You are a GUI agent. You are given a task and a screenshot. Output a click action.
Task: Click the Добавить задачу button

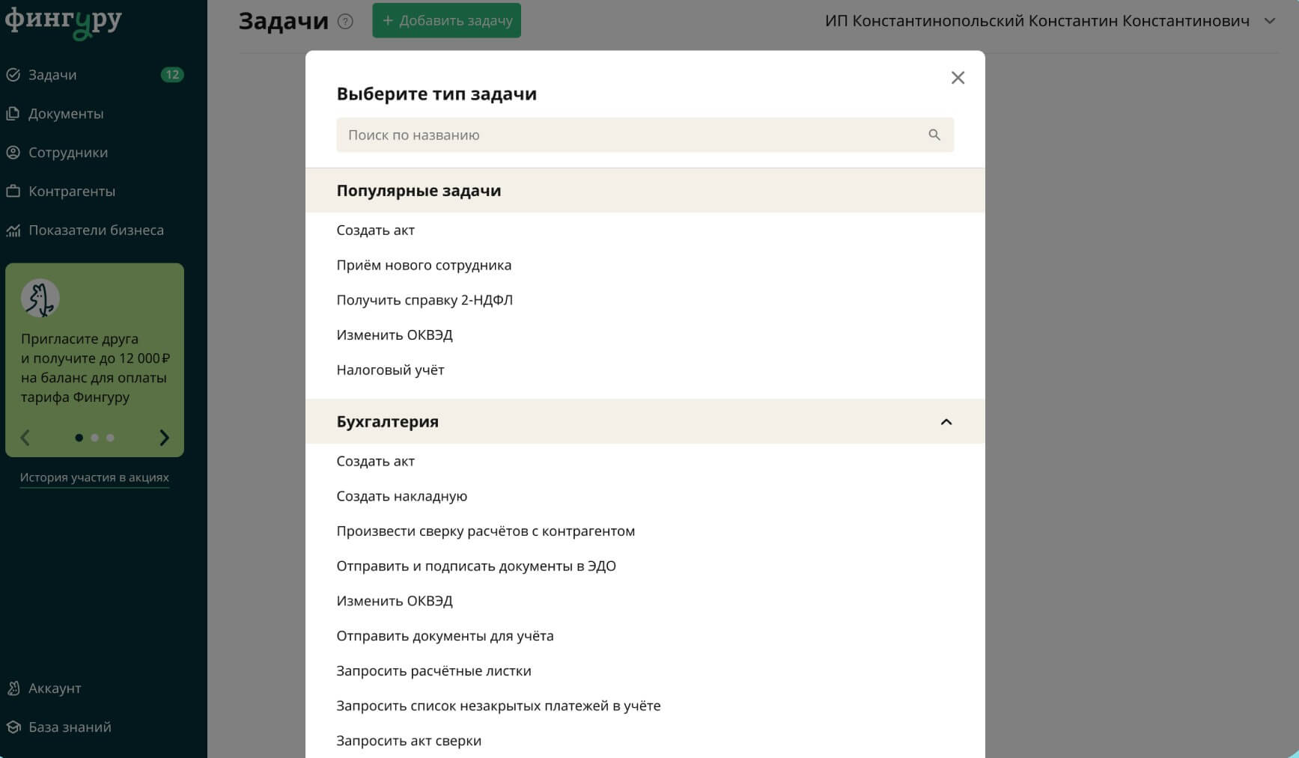(x=446, y=20)
